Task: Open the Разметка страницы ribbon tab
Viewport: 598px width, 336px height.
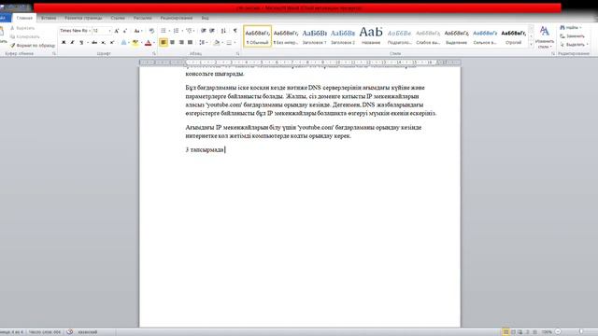Action: 83,18
